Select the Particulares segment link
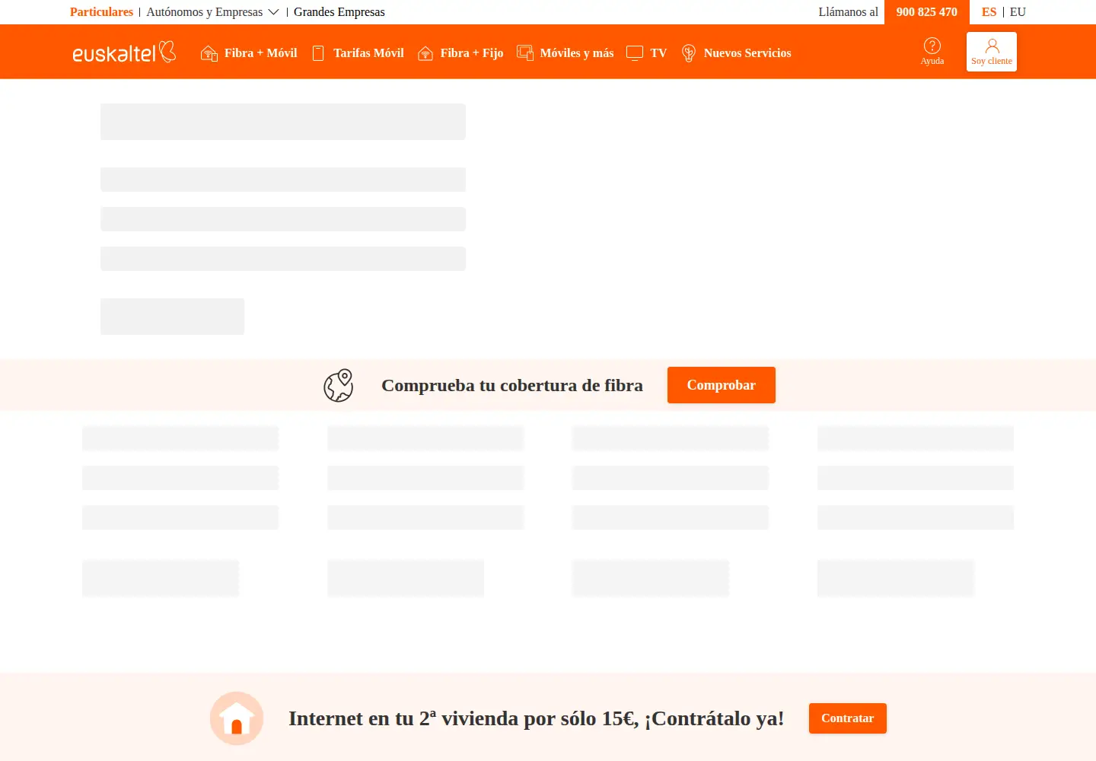 (101, 12)
